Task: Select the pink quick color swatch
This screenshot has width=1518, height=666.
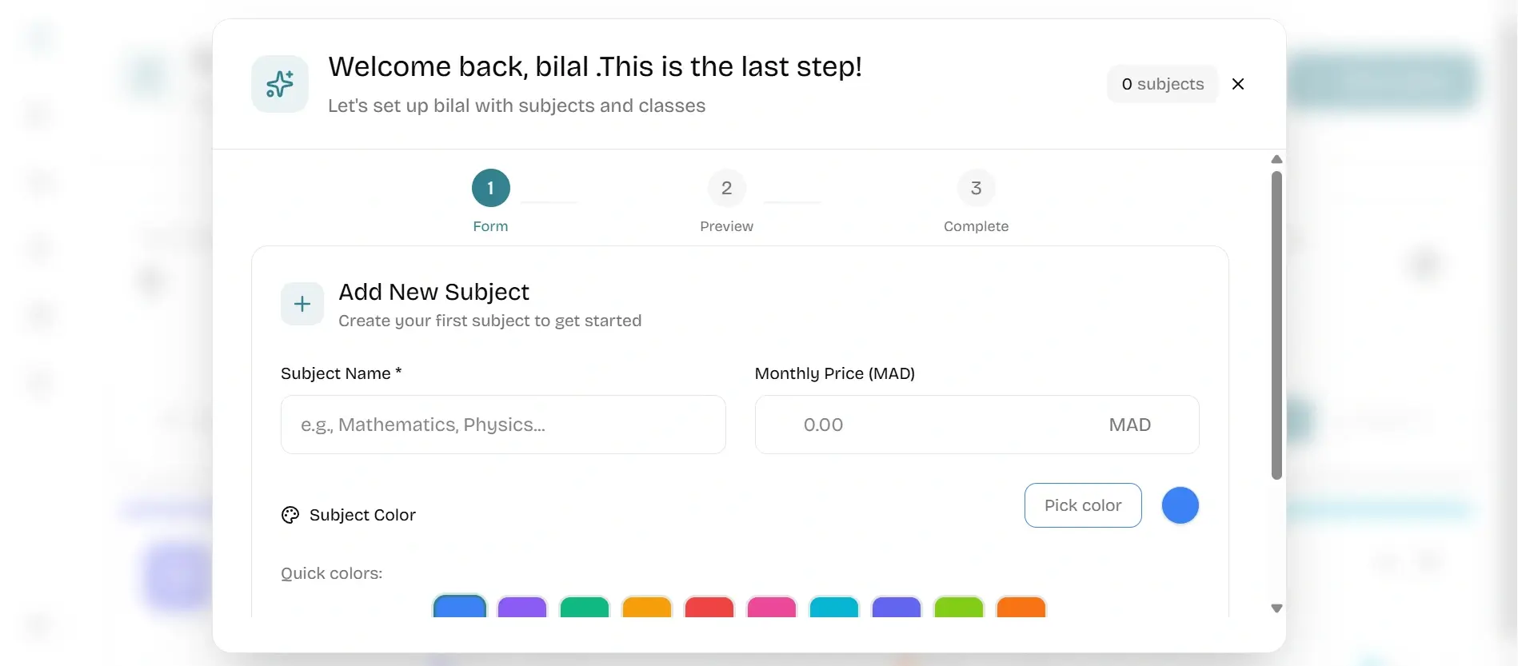Action: click(771, 609)
